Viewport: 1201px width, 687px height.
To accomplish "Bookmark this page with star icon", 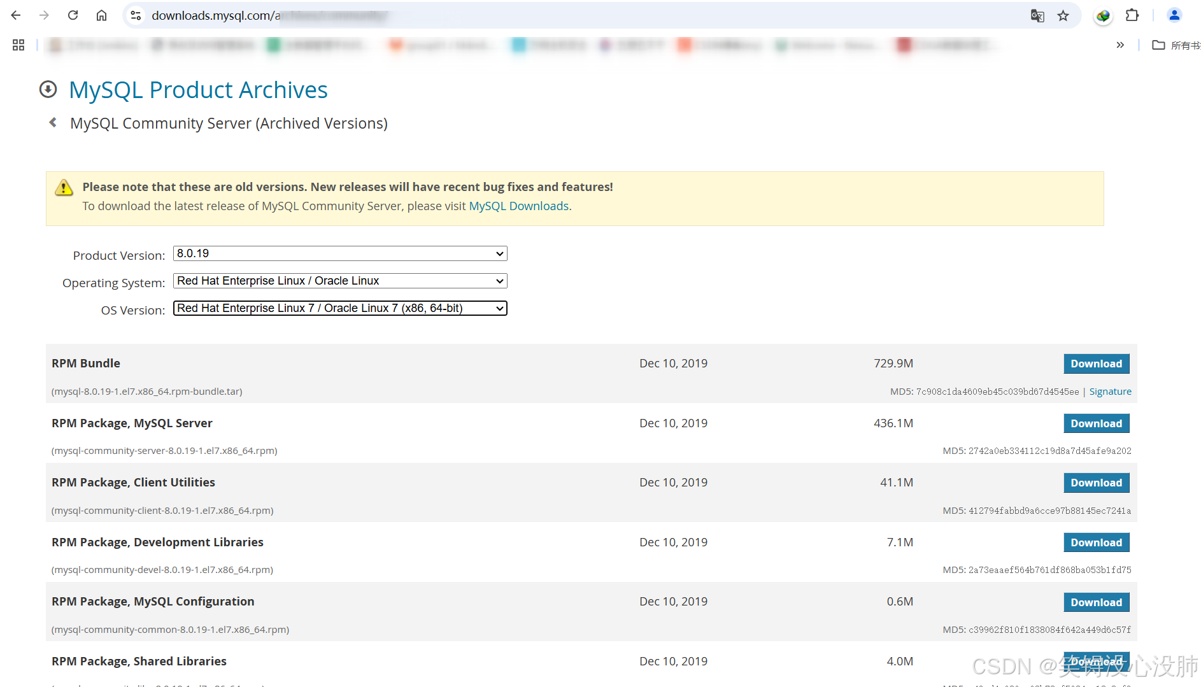I will 1063,15.
